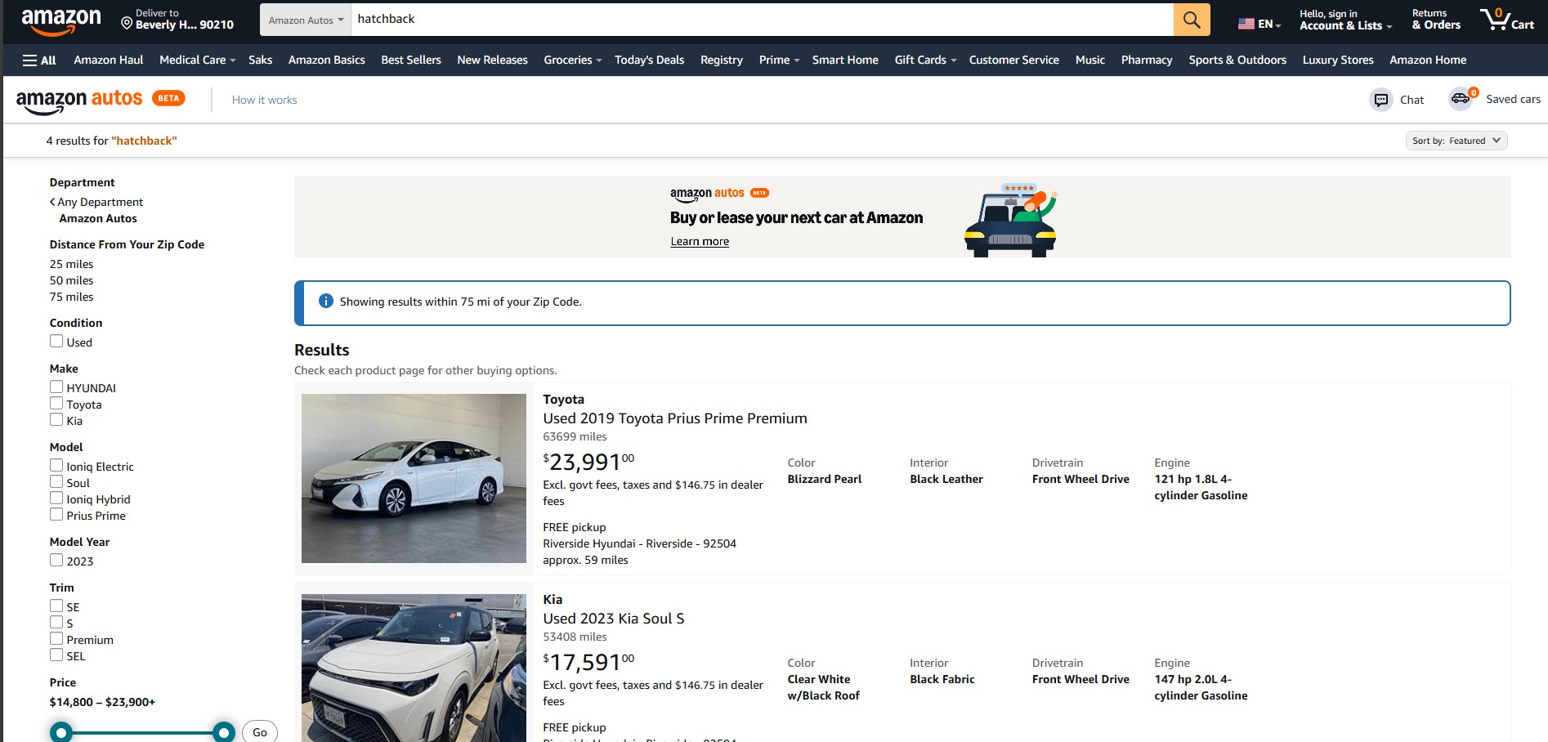Click the delivery location pin icon

pos(127,23)
